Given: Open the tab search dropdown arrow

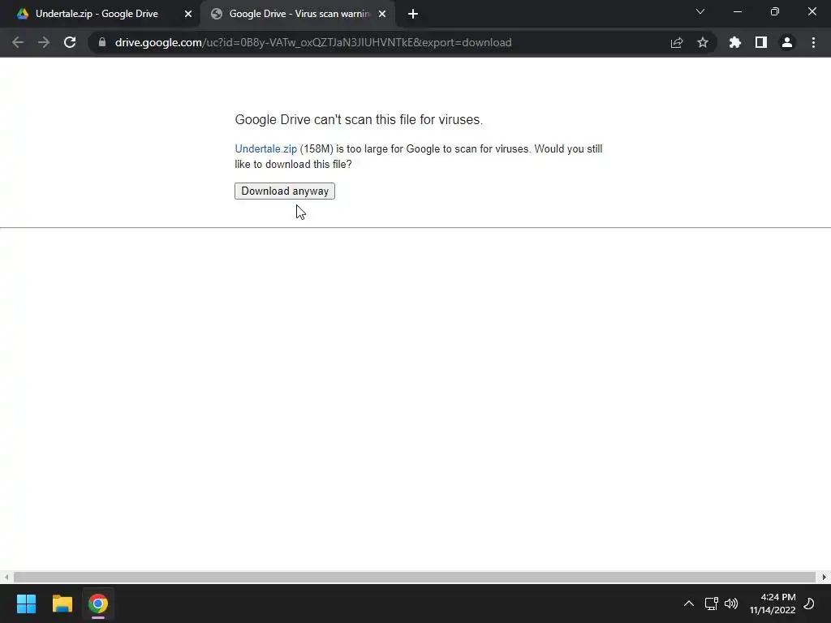Looking at the screenshot, I should pos(700,11).
